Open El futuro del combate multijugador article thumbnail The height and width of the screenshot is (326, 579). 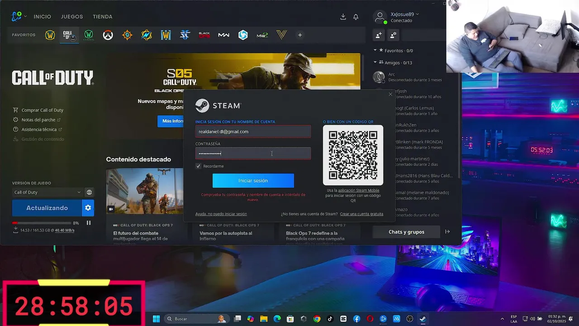point(145,191)
